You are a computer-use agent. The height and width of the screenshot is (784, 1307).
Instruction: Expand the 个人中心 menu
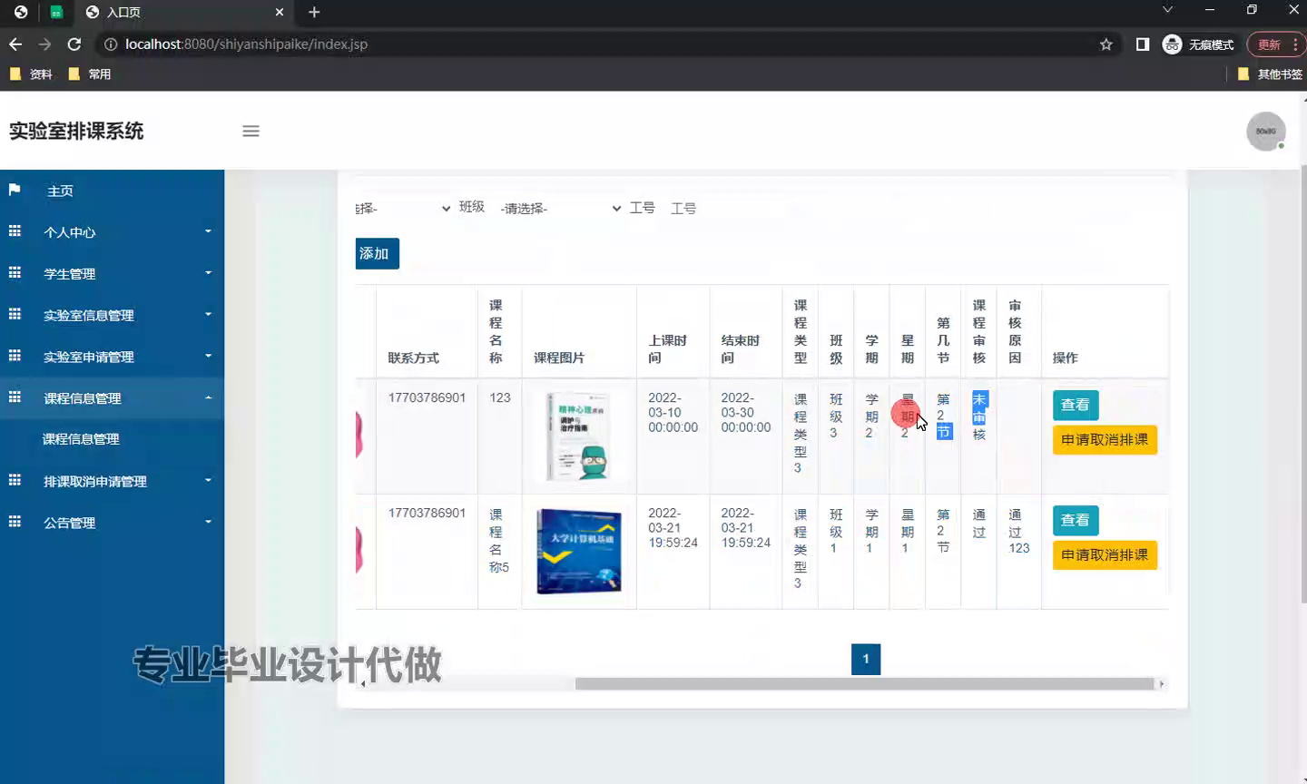point(112,232)
